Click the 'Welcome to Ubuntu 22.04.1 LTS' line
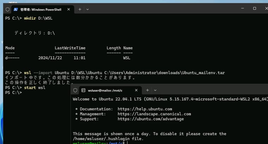 tap(170, 99)
